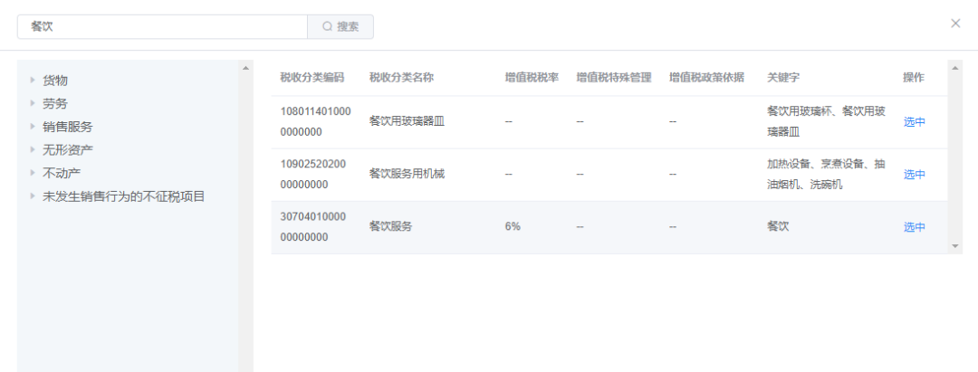The height and width of the screenshot is (372, 978).
Task: Expand the 不动产 tree arrow
Action: 33,173
